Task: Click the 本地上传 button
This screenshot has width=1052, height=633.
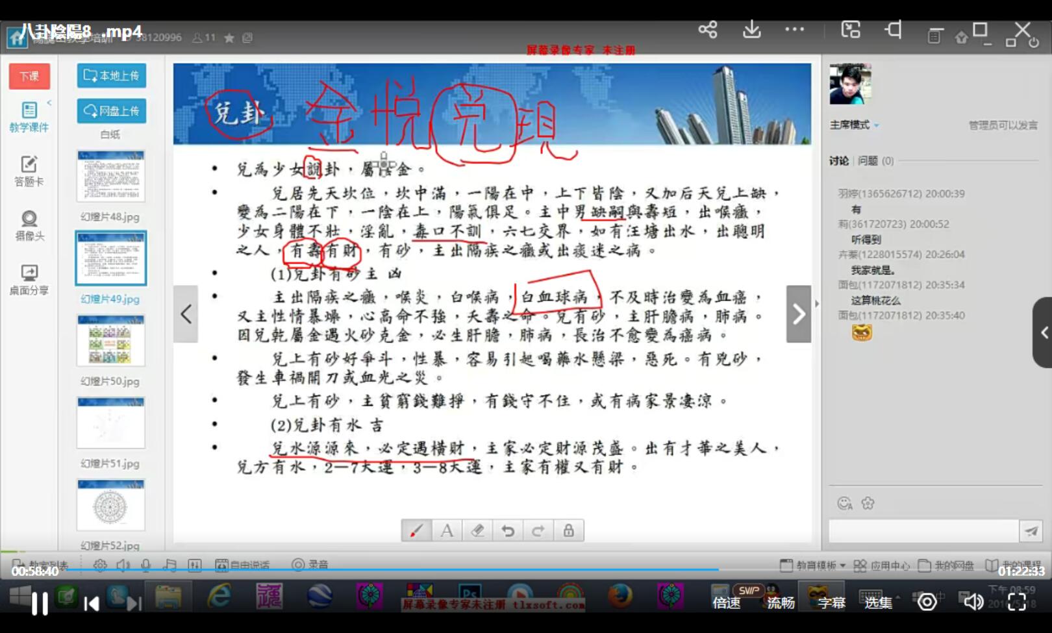Action: [112, 75]
